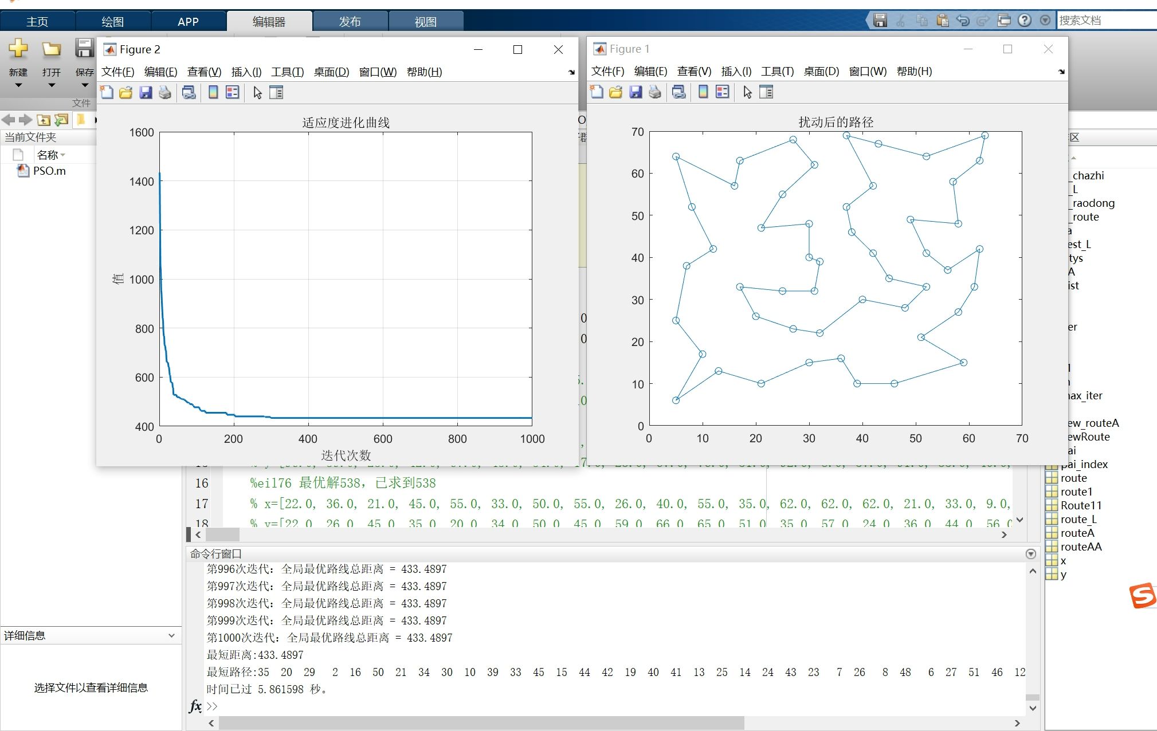This screenshot has width=1157, height=731.
Task: Click the Undo arrow in quick access toolbar
Action: pos(963,21)
